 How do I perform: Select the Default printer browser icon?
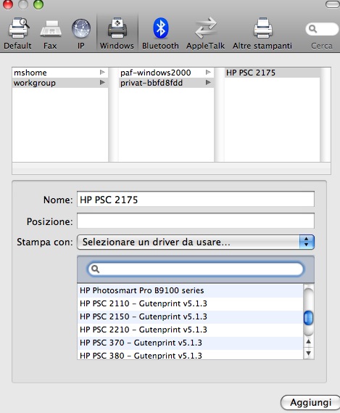click(18, 28)
